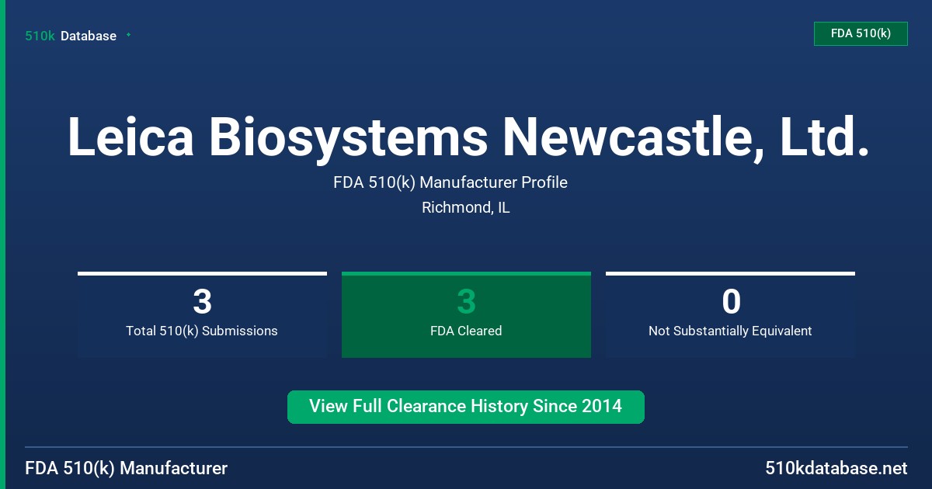Click the Not Substantially Equivalent label text
The height and width of the screenshot is (489, 932).
[x=730, y=331]
